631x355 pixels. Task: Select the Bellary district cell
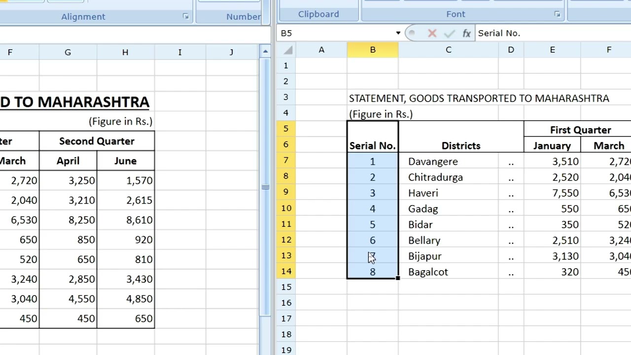[x=449, y=240]
